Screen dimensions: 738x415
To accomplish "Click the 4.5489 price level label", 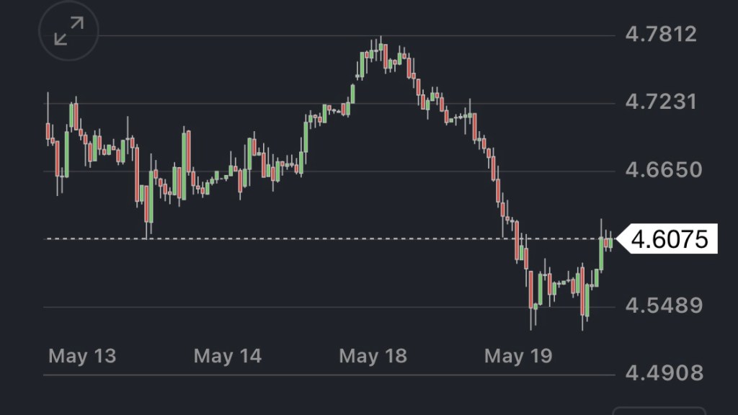I will coord(660,306).
